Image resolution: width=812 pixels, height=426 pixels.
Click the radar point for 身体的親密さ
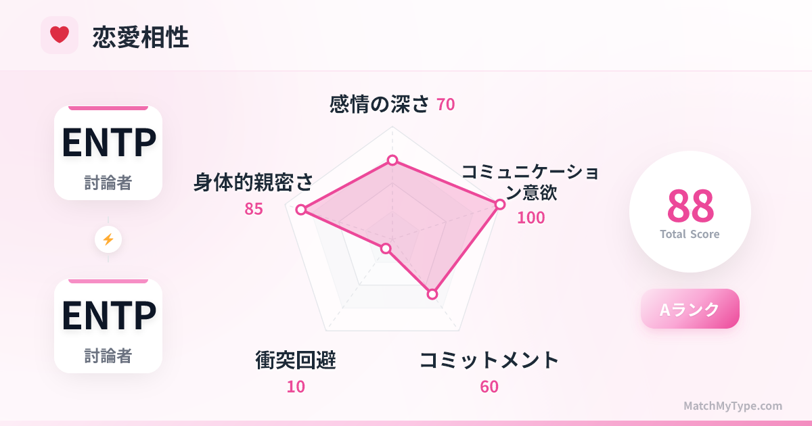(301, 210)
